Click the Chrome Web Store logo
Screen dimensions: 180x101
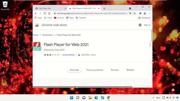[x=37, y=25]
